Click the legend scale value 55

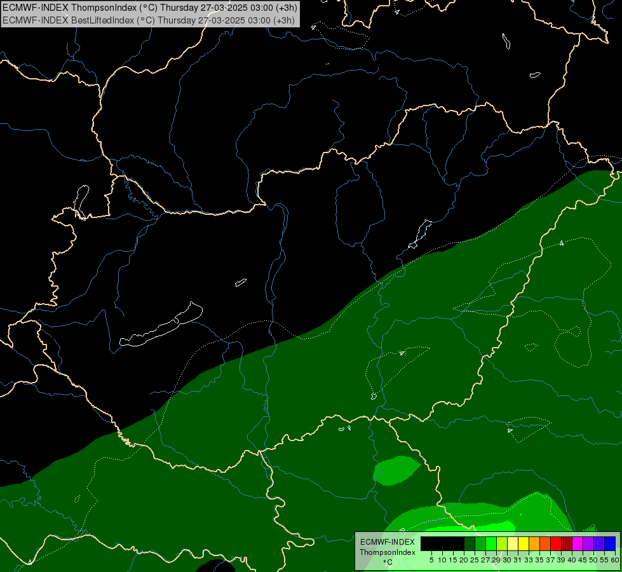click(x=605, y=560)
